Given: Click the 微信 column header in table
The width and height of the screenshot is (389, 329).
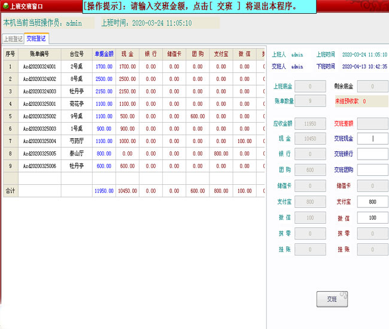Looking at the screenshot, I should [245, 54].
